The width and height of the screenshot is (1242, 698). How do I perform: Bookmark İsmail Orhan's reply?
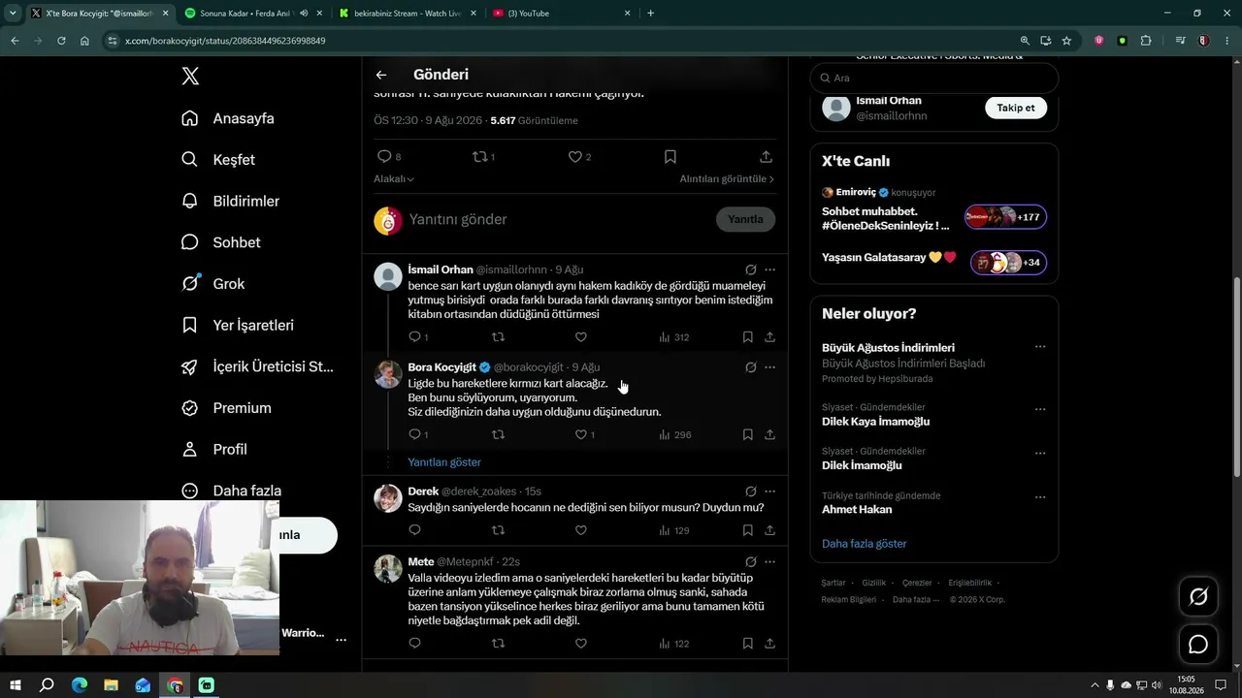click(747, 337)
